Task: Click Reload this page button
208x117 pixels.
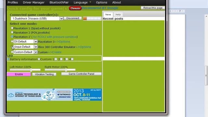Action: 153,8
